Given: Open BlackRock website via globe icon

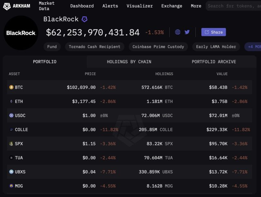Looking at the screenshot, I should click(177, 32).
